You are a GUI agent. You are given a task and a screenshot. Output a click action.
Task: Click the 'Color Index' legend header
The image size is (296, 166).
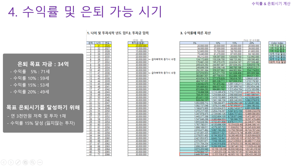[277, 43]
